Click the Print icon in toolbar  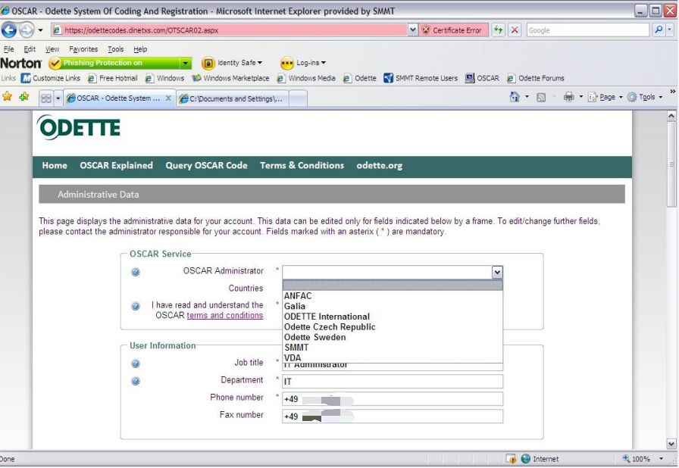568,97
